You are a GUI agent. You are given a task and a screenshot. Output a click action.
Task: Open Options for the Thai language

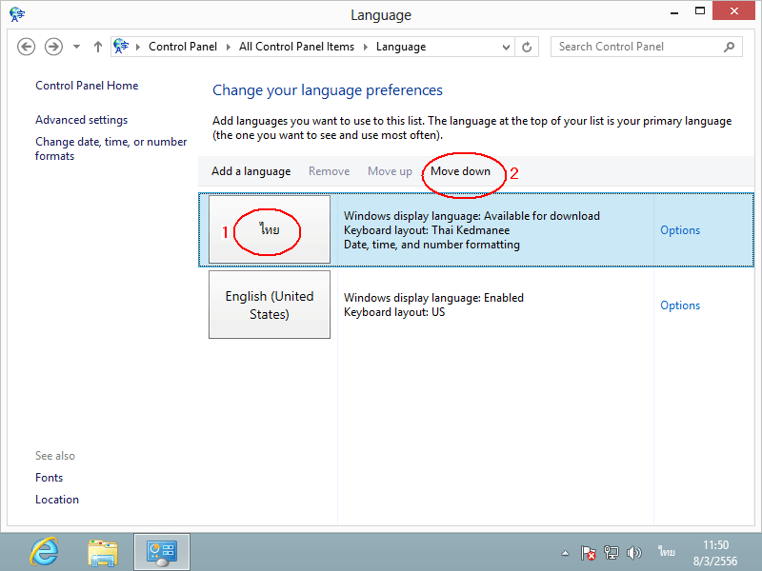pyautogui.click(x=680, y=230)
